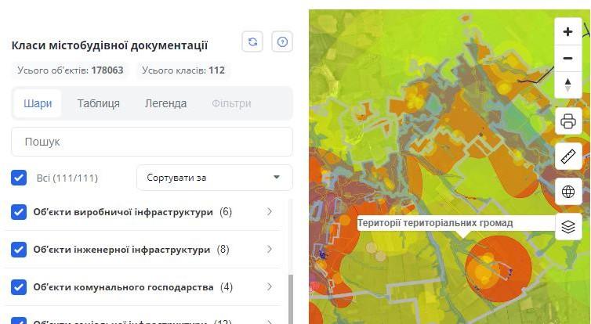Reset map north with compass arrow
Viewport: 591px width, 324px height.
point(568,85)
